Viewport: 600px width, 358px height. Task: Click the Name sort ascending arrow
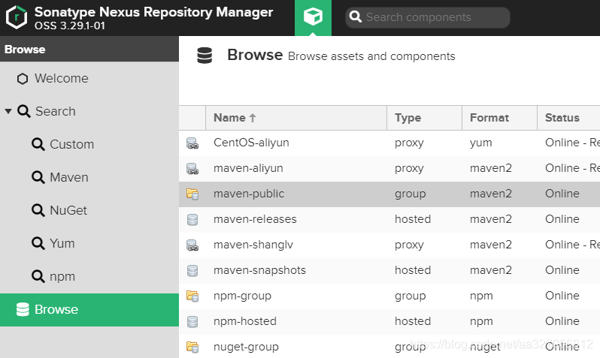tap(253, 118)
